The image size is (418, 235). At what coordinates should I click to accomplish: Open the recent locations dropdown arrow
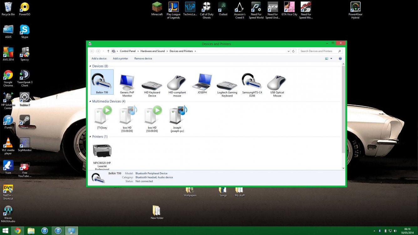(104, 51)
